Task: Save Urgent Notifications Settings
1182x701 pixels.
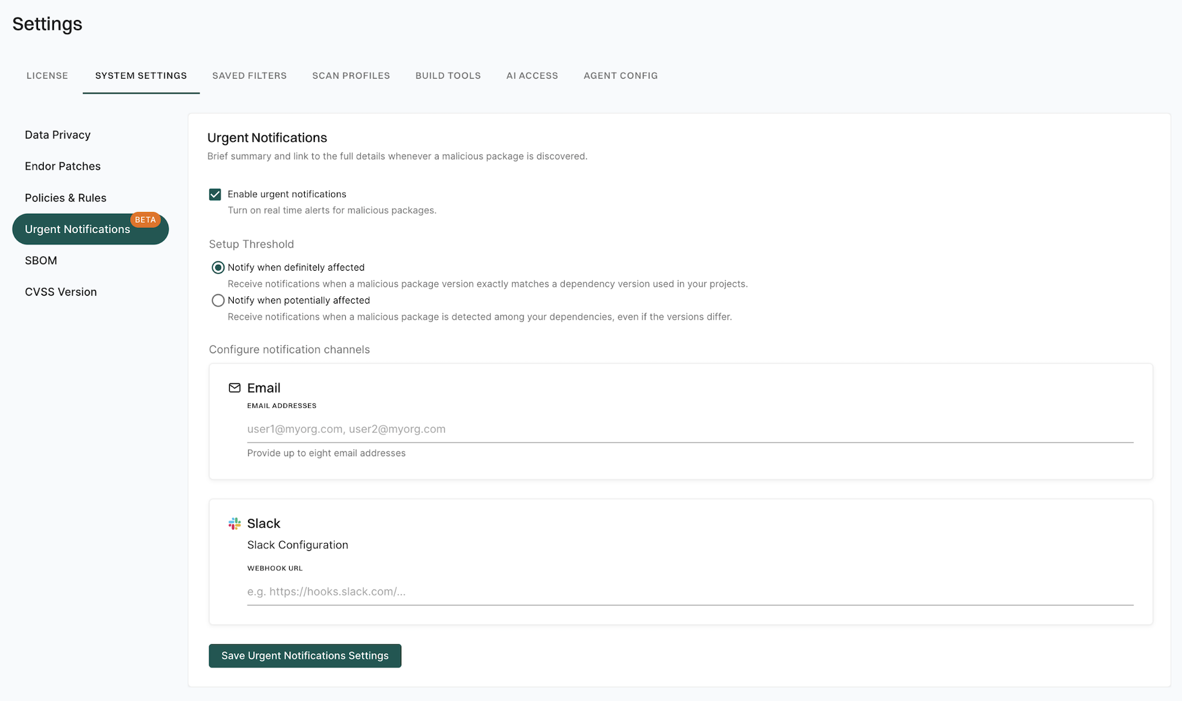Action: [305, 656]
